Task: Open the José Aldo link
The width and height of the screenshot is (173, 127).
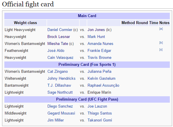Action: point(56,50)
